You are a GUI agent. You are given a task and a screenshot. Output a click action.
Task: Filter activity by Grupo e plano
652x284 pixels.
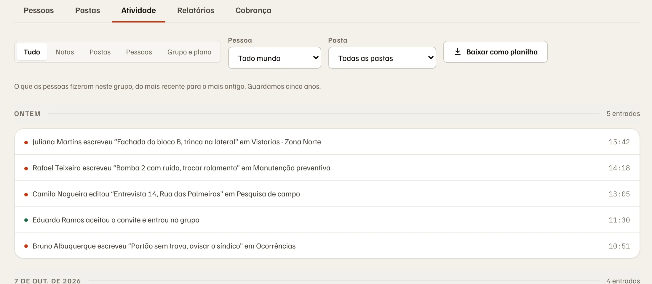(x=189, y=52)
